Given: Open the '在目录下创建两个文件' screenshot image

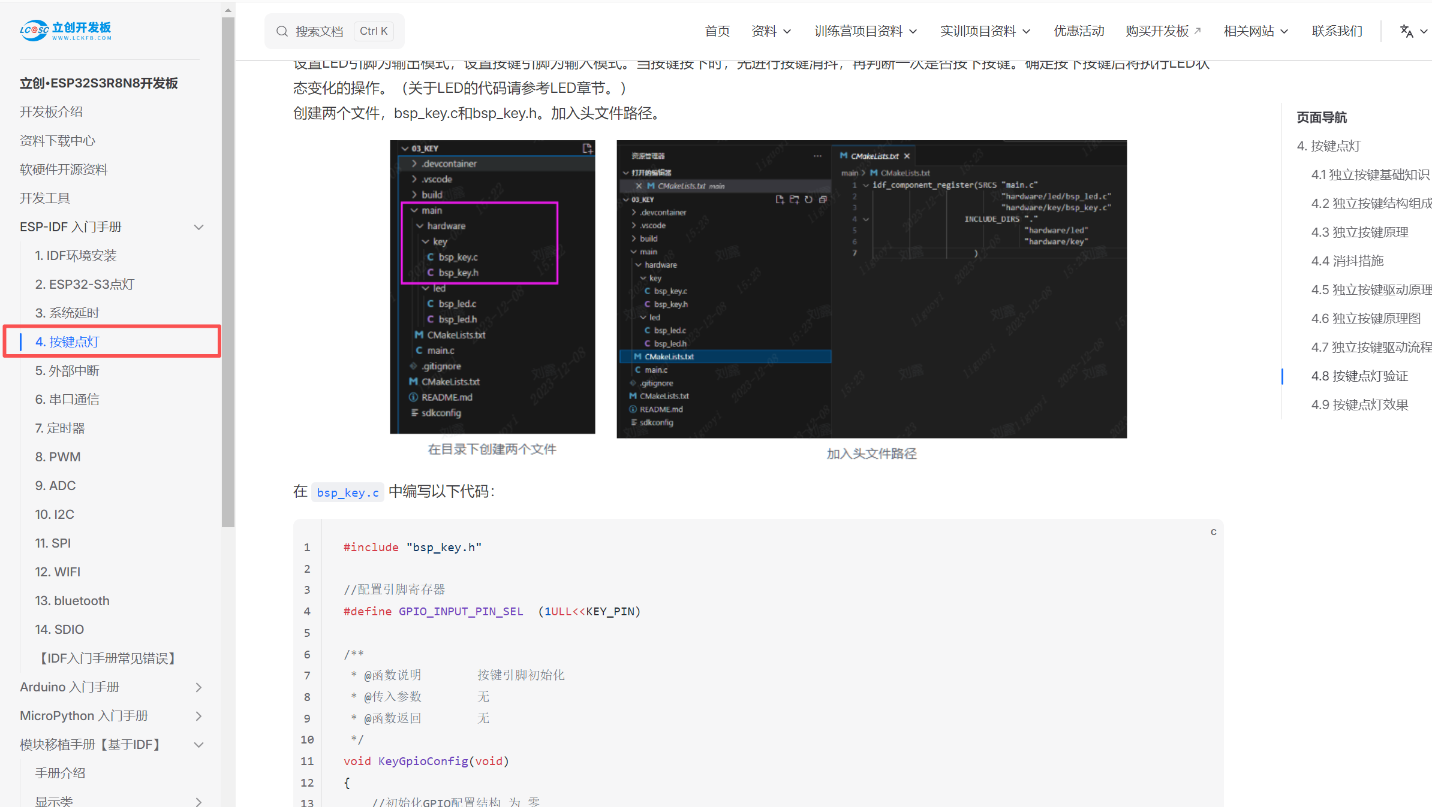Looking at the screenshot, I should click(492, 286).
